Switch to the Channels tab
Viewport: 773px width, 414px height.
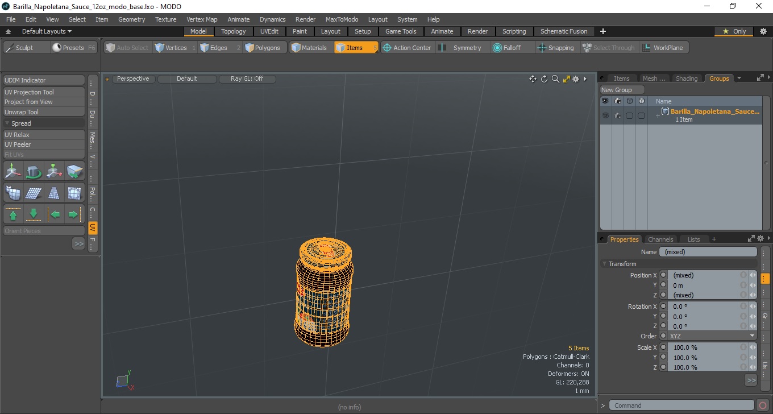click(x=660, y=239)
